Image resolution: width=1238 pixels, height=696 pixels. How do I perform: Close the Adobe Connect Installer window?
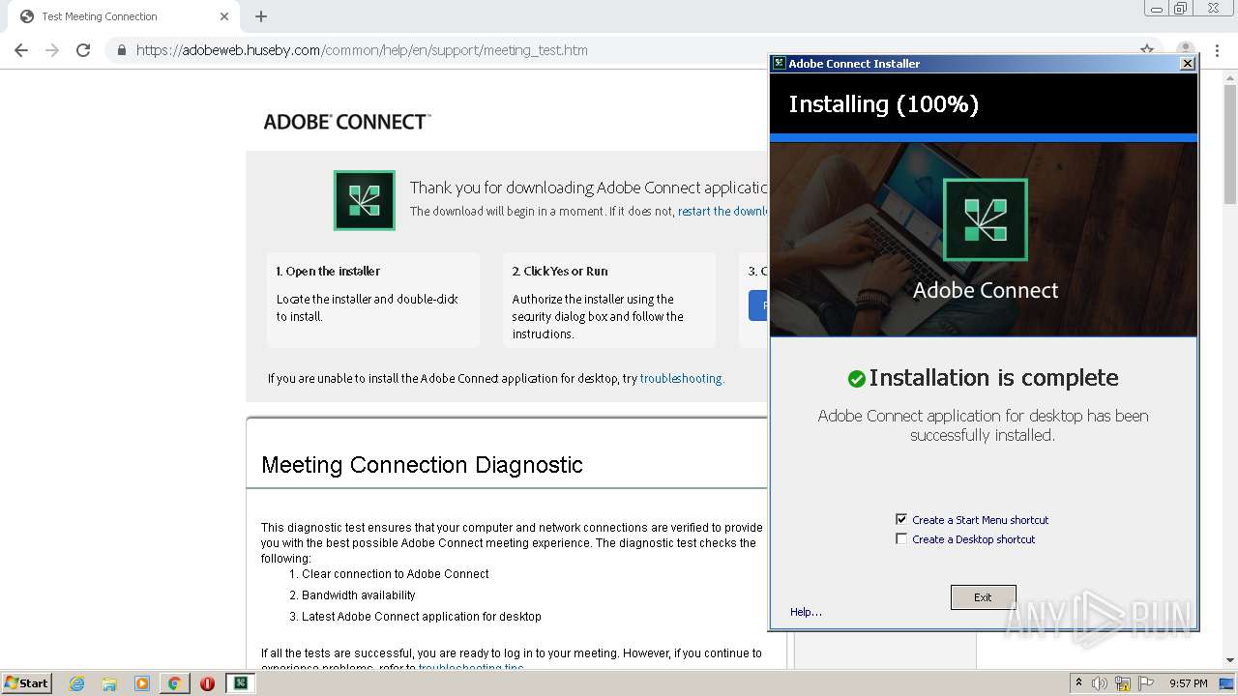click(1187, 64)
